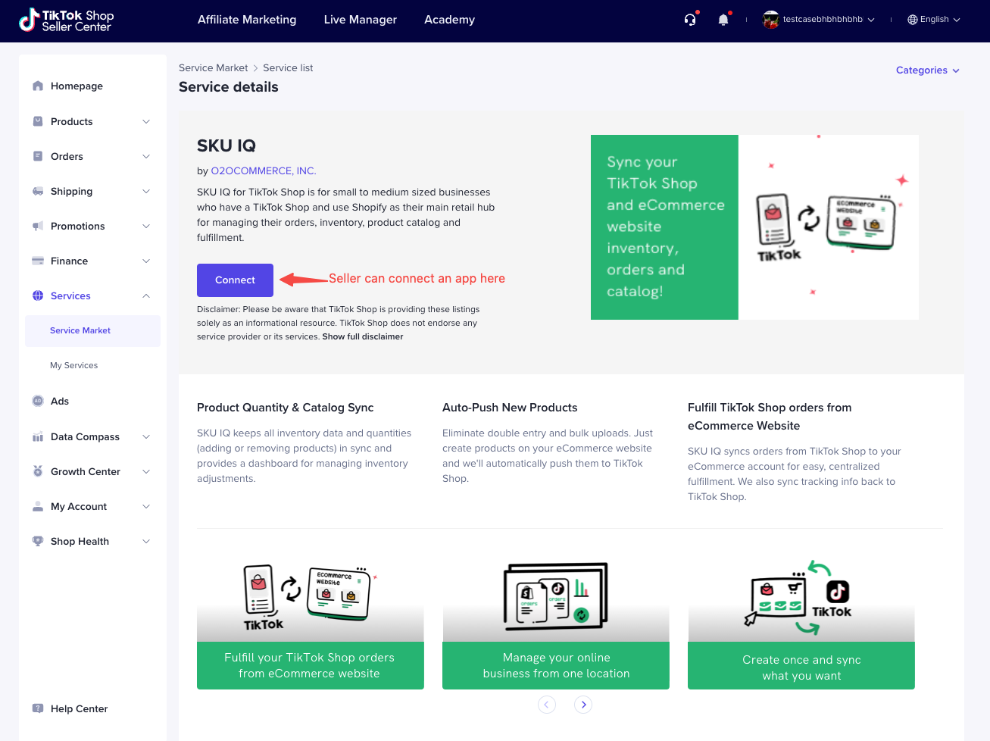Click the Ads icon in sidebar
Viewport: 990px width, 741px height.
click(38, 401)
